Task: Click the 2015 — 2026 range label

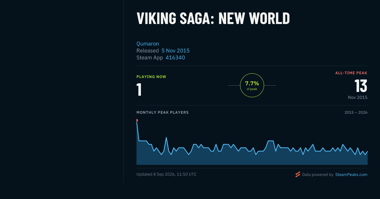Action: (x=356, y=112)
